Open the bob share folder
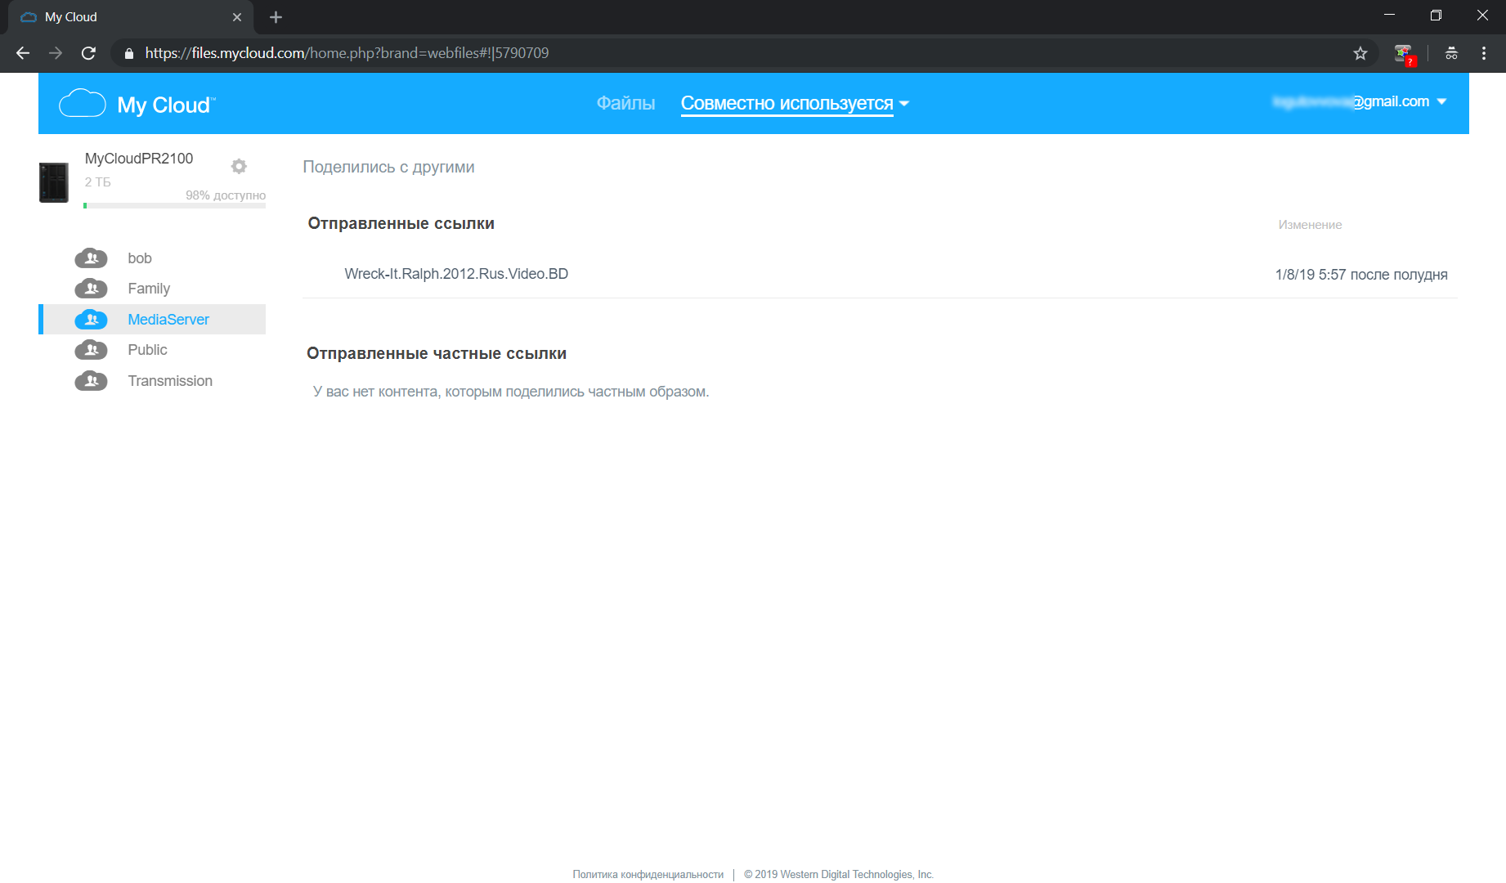Viewport: 1506px width, 883px height. 140,258
